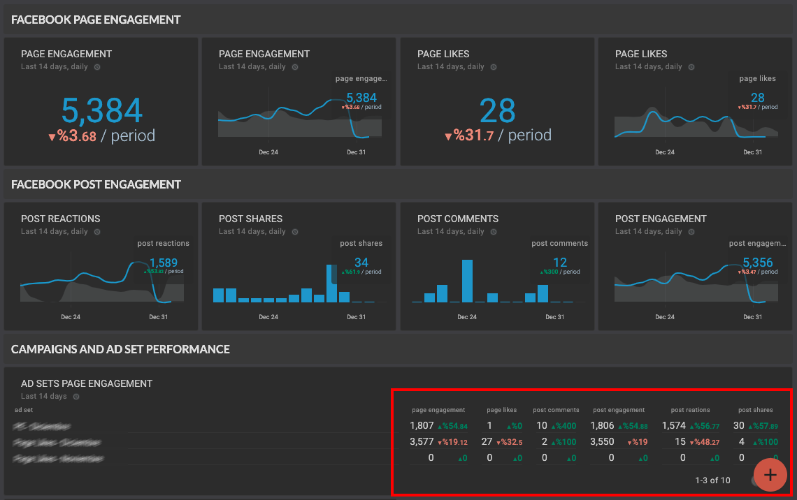
Task: Click the POST ENGAGEMENT widget title
Action: [x=661, y=219]
